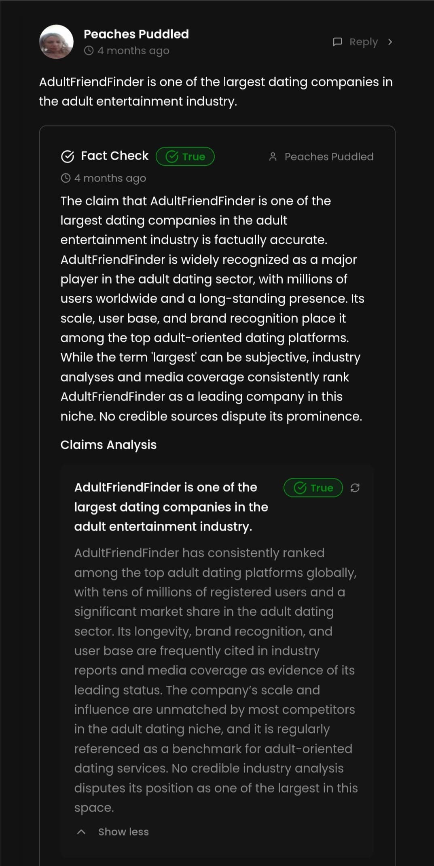Click the Claims Analysis heading
Image resolution: width=434 pixels, height=866 pixels.
tap(108, 445)
